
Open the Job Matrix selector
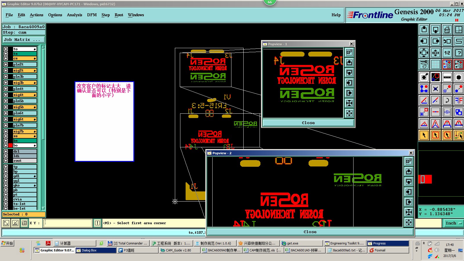(24, 39)
